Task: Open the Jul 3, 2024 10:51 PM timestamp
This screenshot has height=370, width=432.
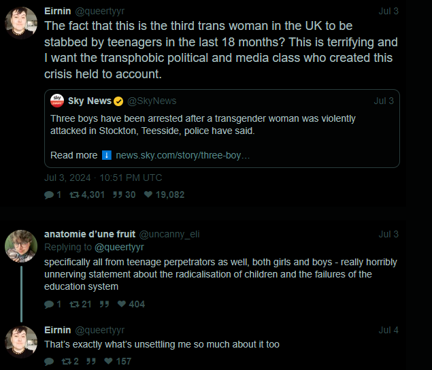Action: click(103, 178)
